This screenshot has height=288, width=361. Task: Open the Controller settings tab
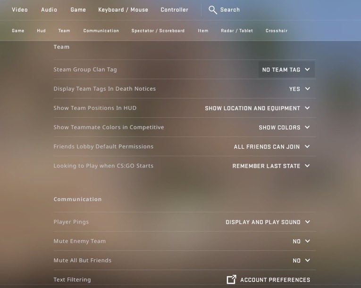(x=174, y=9)
